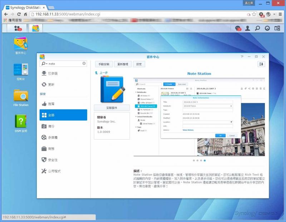Screen dimensions: 286x222
Task: Click the Package Center sort icon
Action: click(x=261, y=64)
